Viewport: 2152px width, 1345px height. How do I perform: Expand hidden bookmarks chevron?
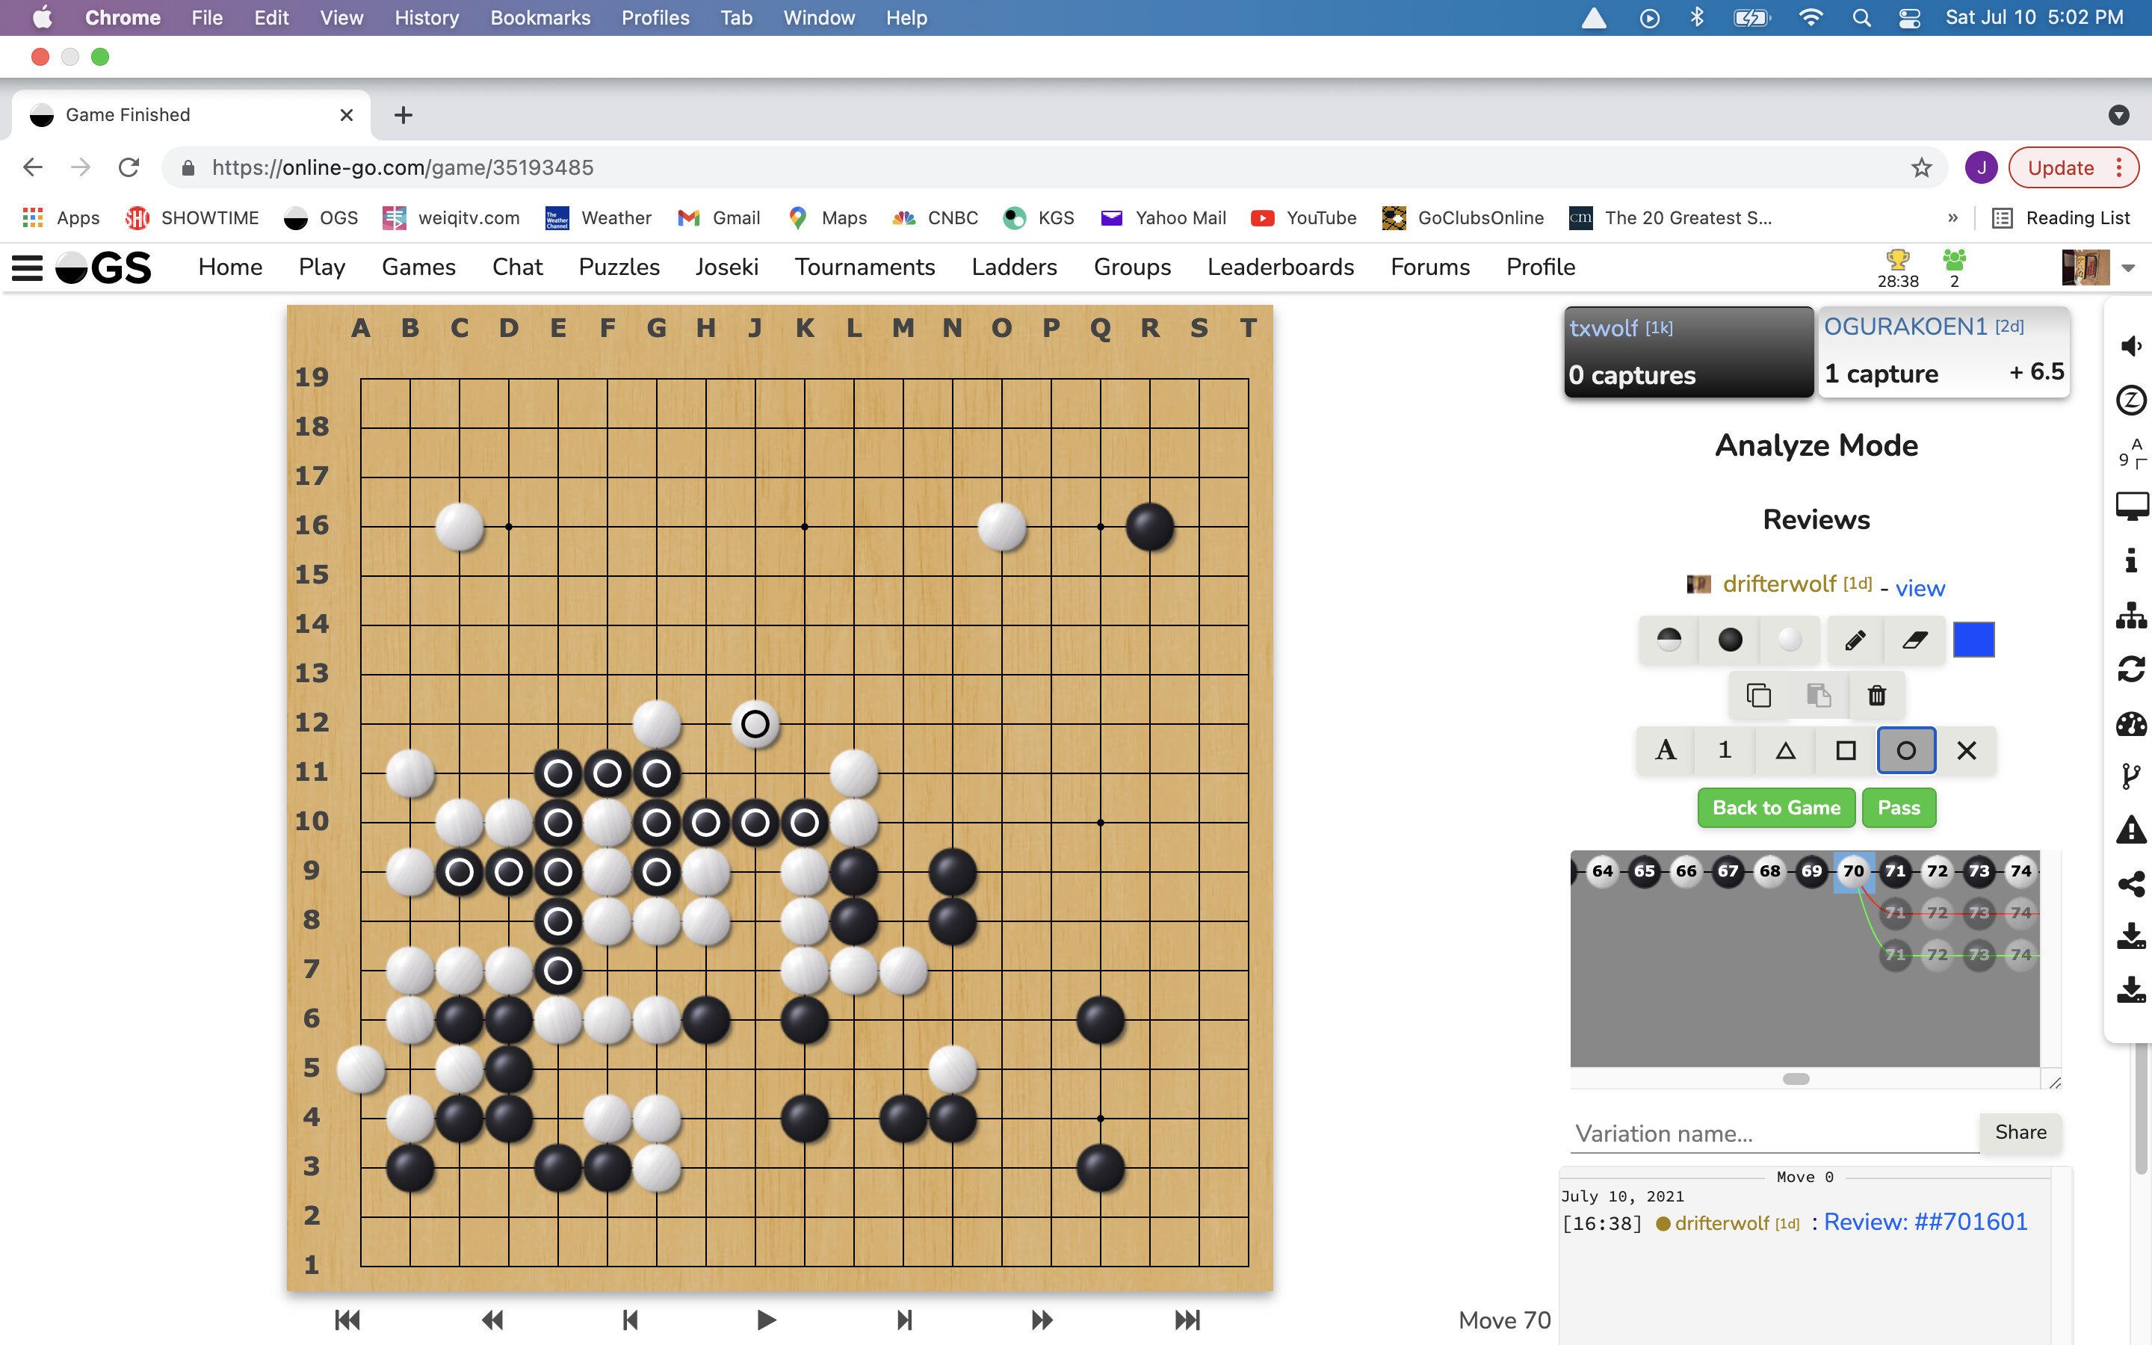coord(1952,218)
